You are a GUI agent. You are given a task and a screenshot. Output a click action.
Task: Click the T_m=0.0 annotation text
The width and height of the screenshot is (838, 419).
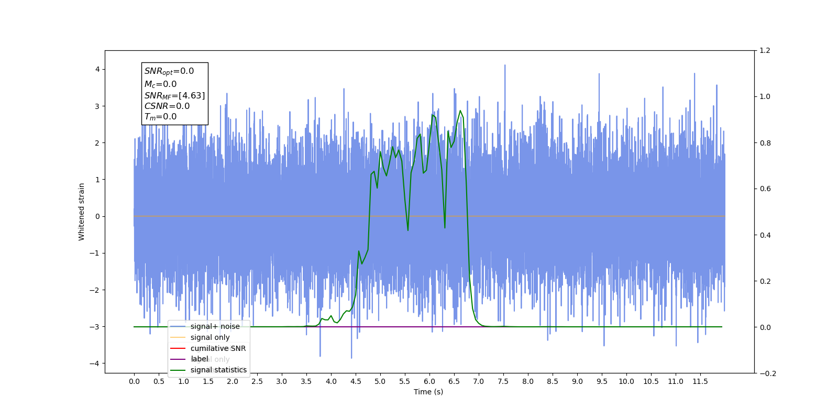pos(161,117)
